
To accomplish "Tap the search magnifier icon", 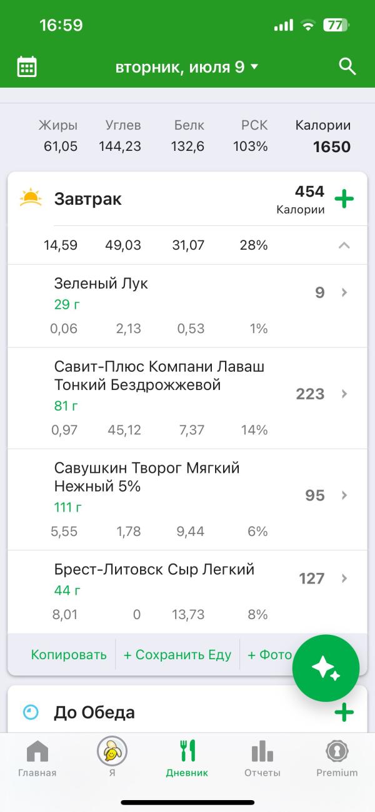I will (347, 66).
